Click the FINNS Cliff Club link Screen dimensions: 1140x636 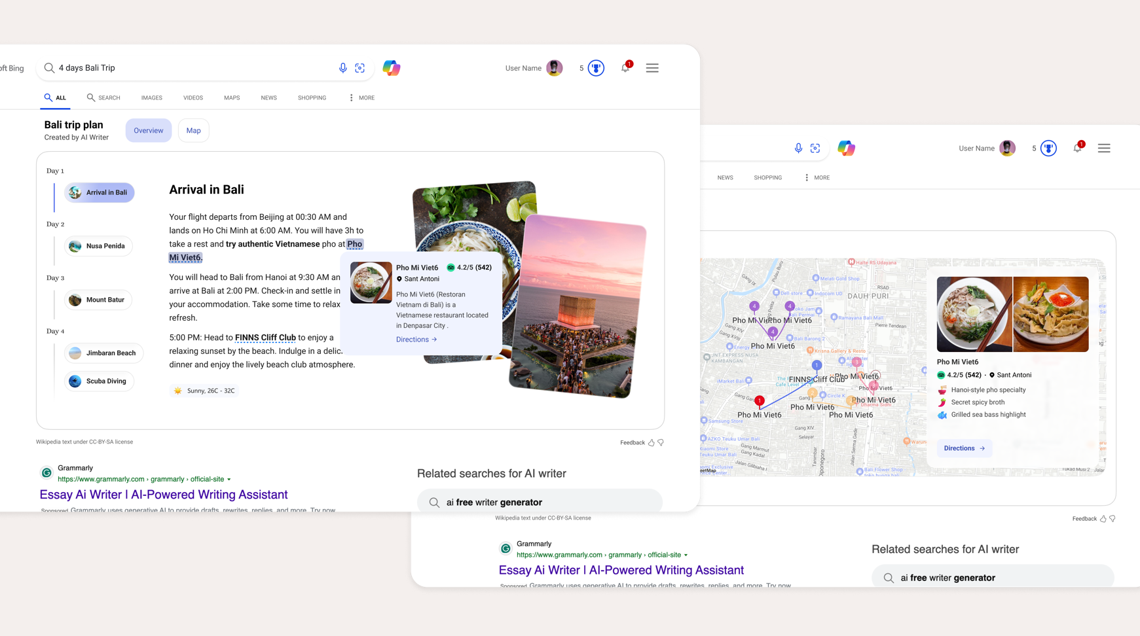tap(265, 338)
